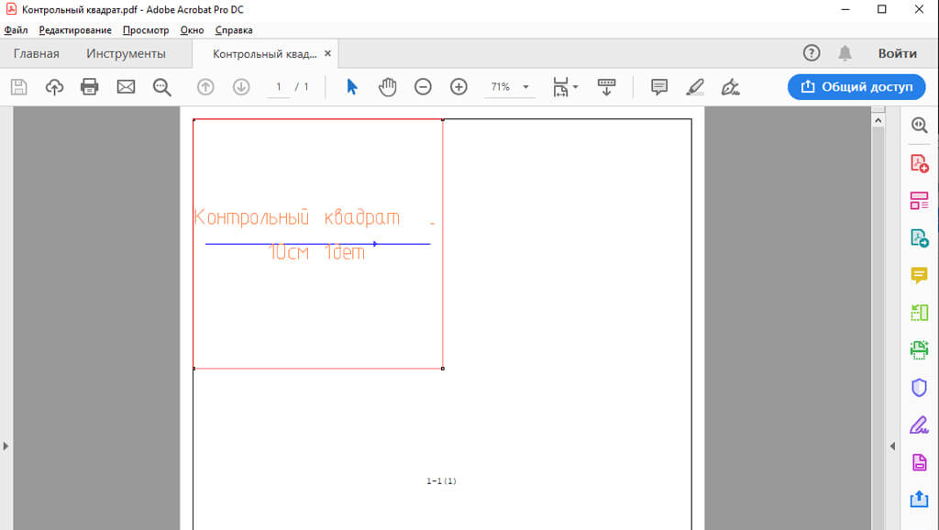The image size is (939, 530).
Task: Open the Редактирование menu
Action: 75,30
